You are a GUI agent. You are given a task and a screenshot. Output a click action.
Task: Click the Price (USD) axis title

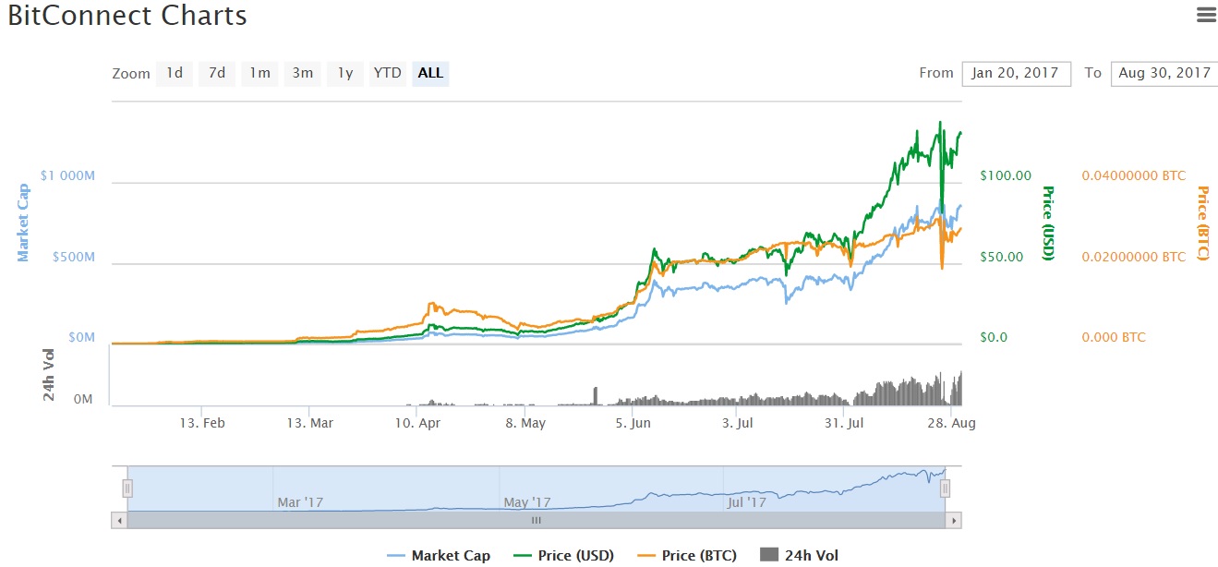(1047, 223)
